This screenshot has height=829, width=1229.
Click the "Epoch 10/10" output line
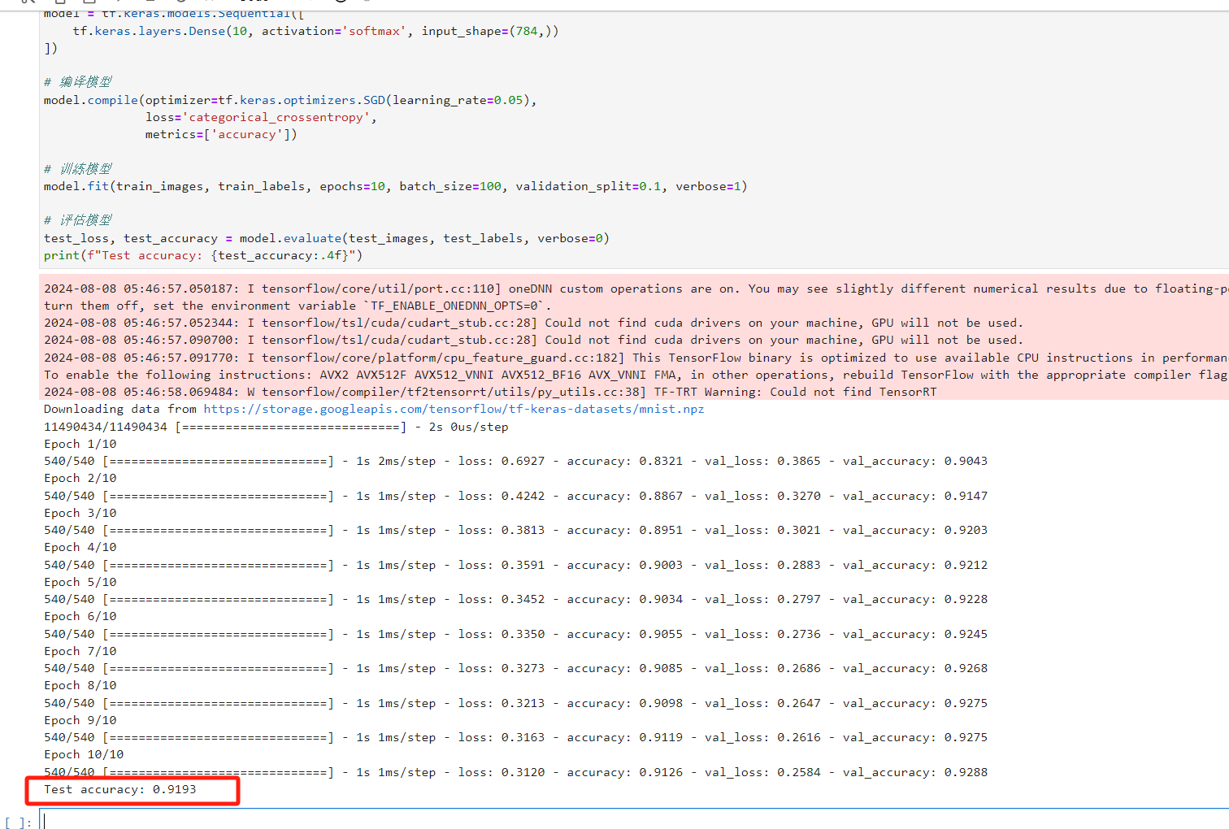84,754
